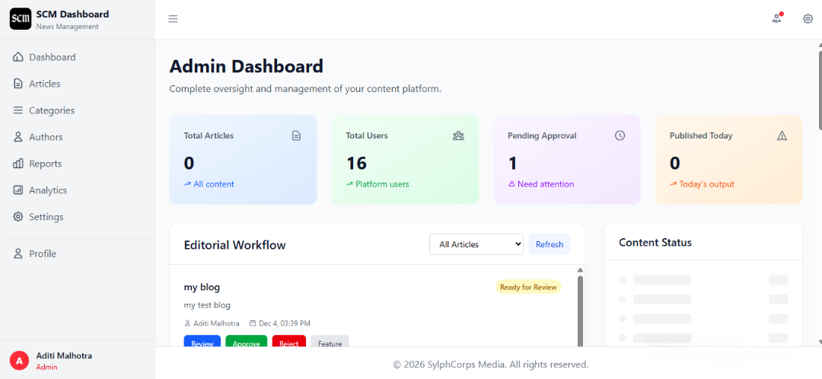This screenshot has height=379, width=822.
Task: Open the user notifications icon with red dot
Action: [x=777, y=18]
